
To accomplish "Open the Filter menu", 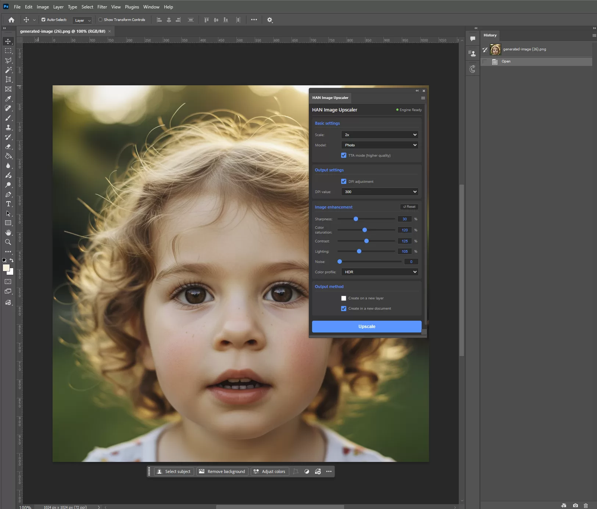I will tap(102, 7).
